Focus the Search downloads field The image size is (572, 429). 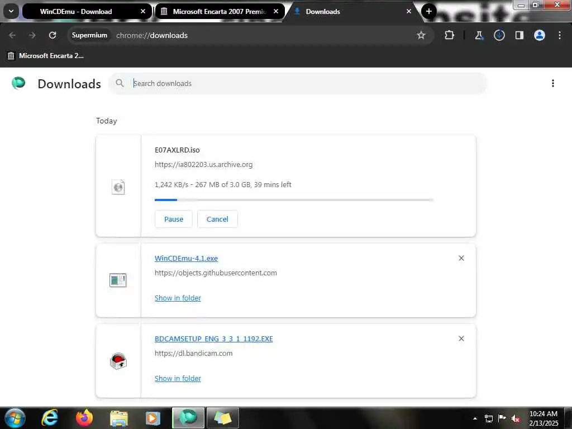pyautogui.click(x=298, y=84)
